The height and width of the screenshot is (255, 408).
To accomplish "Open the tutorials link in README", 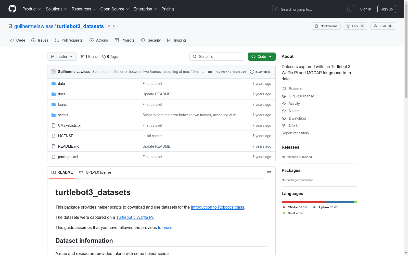I will 165,228.
